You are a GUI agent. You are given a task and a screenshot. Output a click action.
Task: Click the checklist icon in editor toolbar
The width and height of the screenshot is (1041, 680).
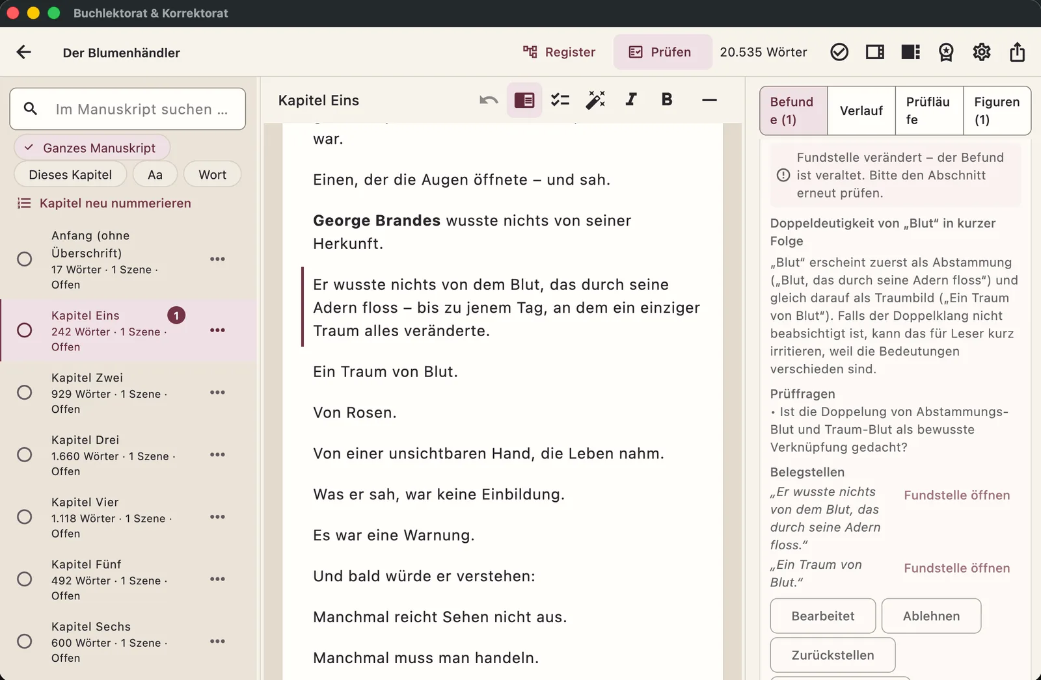560,100
